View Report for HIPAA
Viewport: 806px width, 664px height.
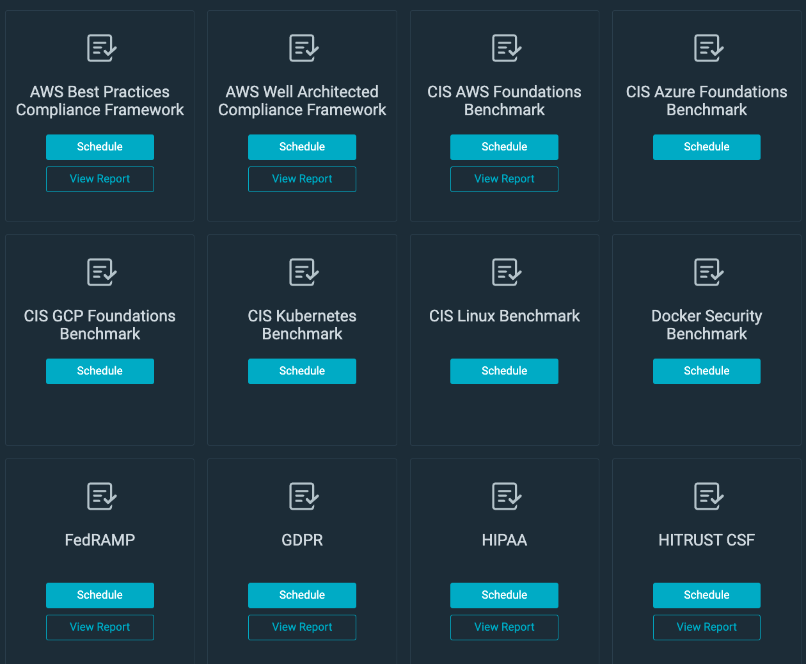pos(504,628)
